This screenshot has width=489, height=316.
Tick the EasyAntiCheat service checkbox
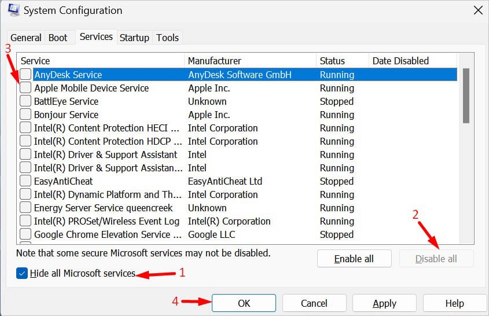pyautogui.click(x=26, y=181)
